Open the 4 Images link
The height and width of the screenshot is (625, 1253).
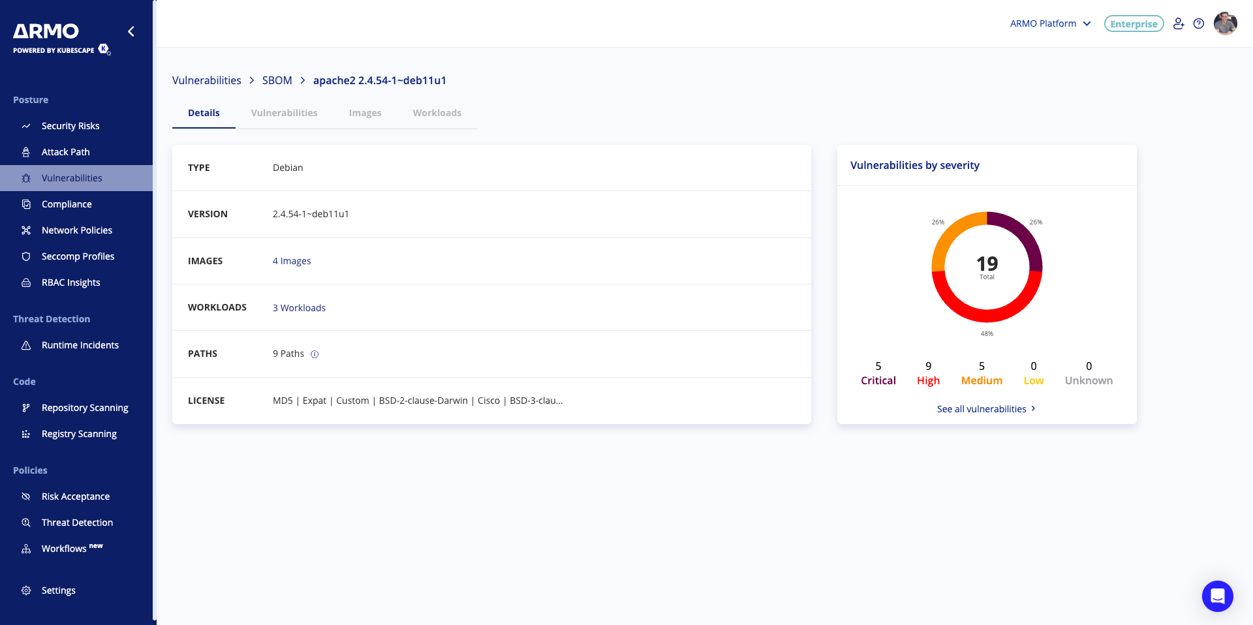pos(292,261)
